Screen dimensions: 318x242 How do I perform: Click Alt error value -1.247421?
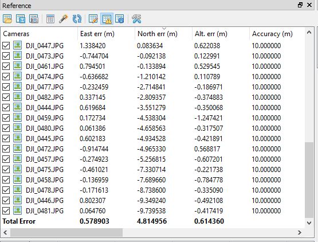tap(209, 118)
